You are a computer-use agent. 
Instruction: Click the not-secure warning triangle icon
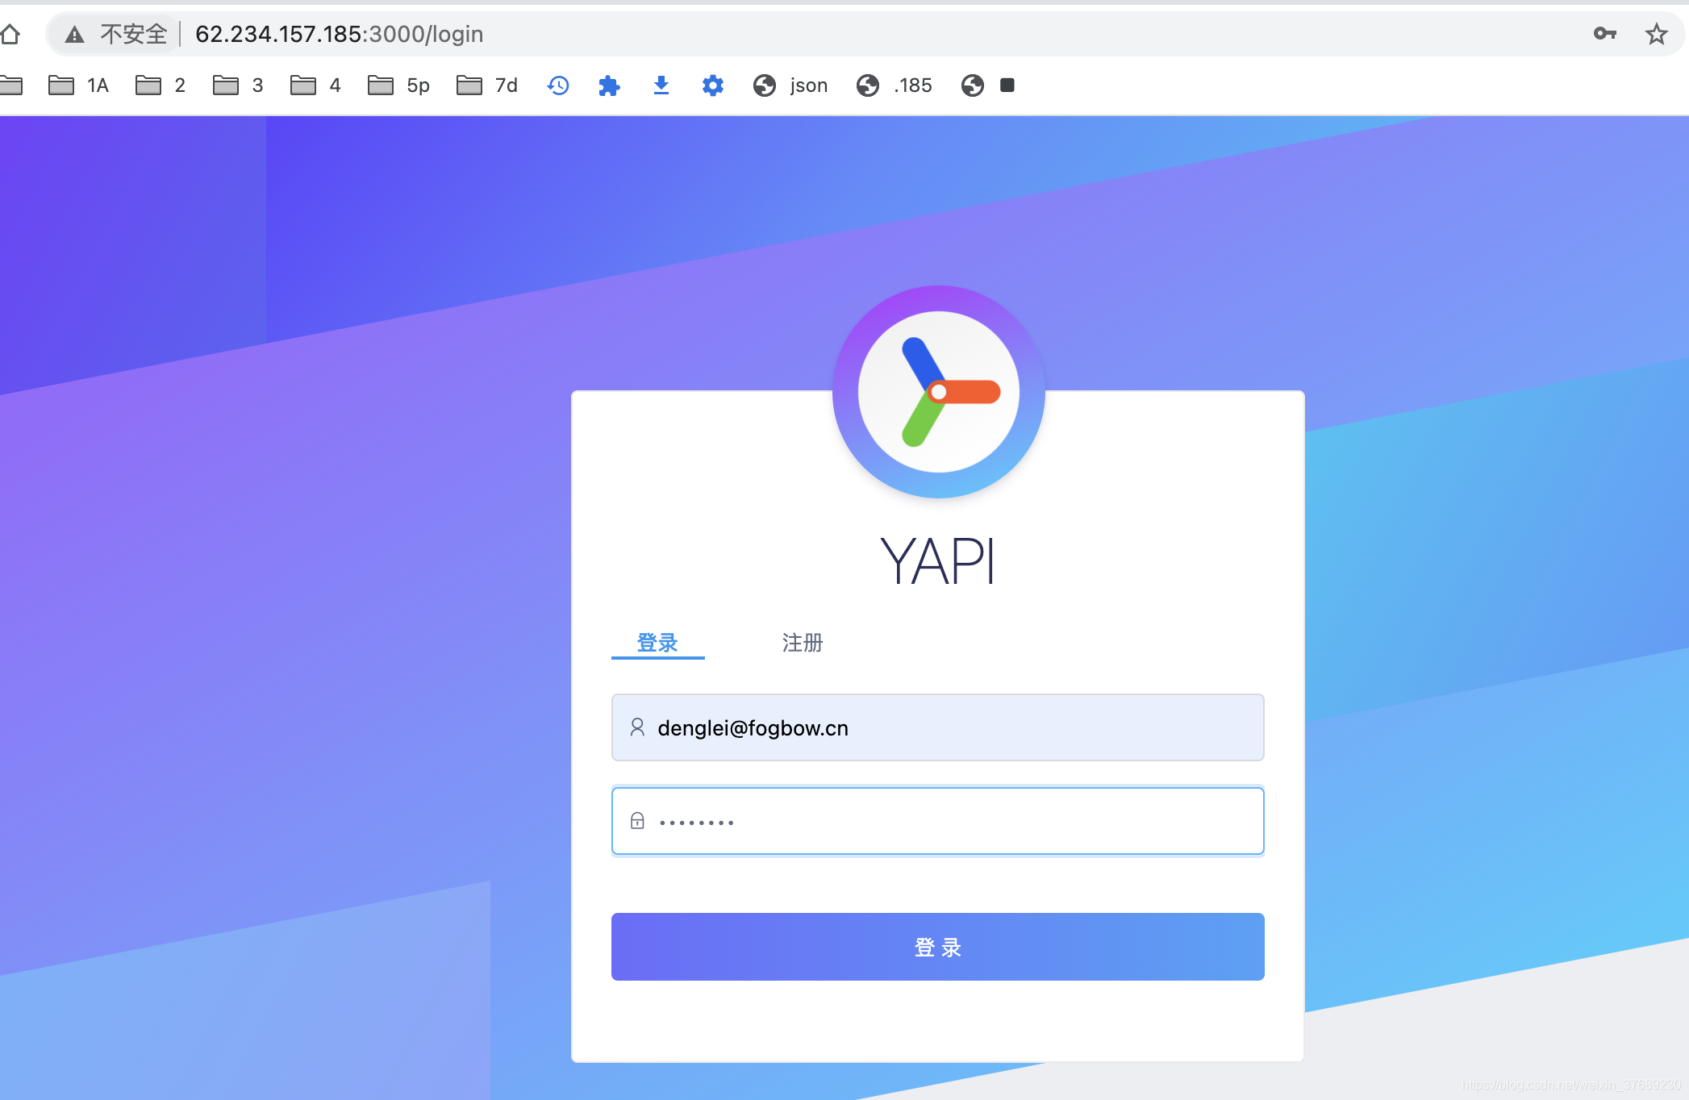click(74, 34)
